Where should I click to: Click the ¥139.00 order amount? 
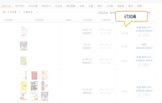[x=87, y=59]
